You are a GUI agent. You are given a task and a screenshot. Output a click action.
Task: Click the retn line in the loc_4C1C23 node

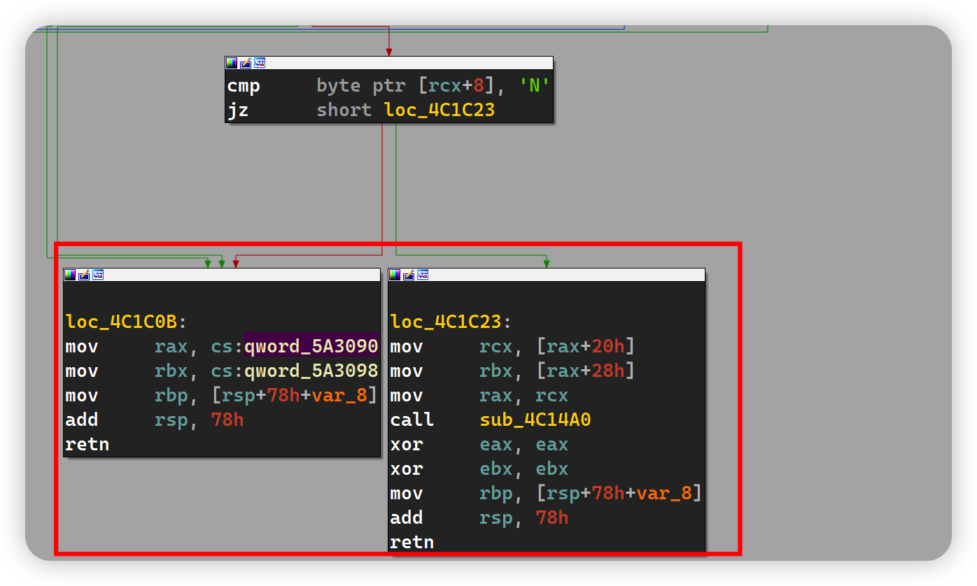[x=412, y=542]
